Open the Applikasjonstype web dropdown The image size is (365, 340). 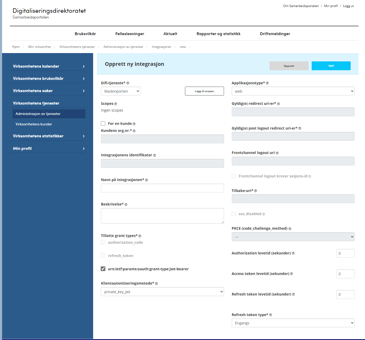[293, 91]
